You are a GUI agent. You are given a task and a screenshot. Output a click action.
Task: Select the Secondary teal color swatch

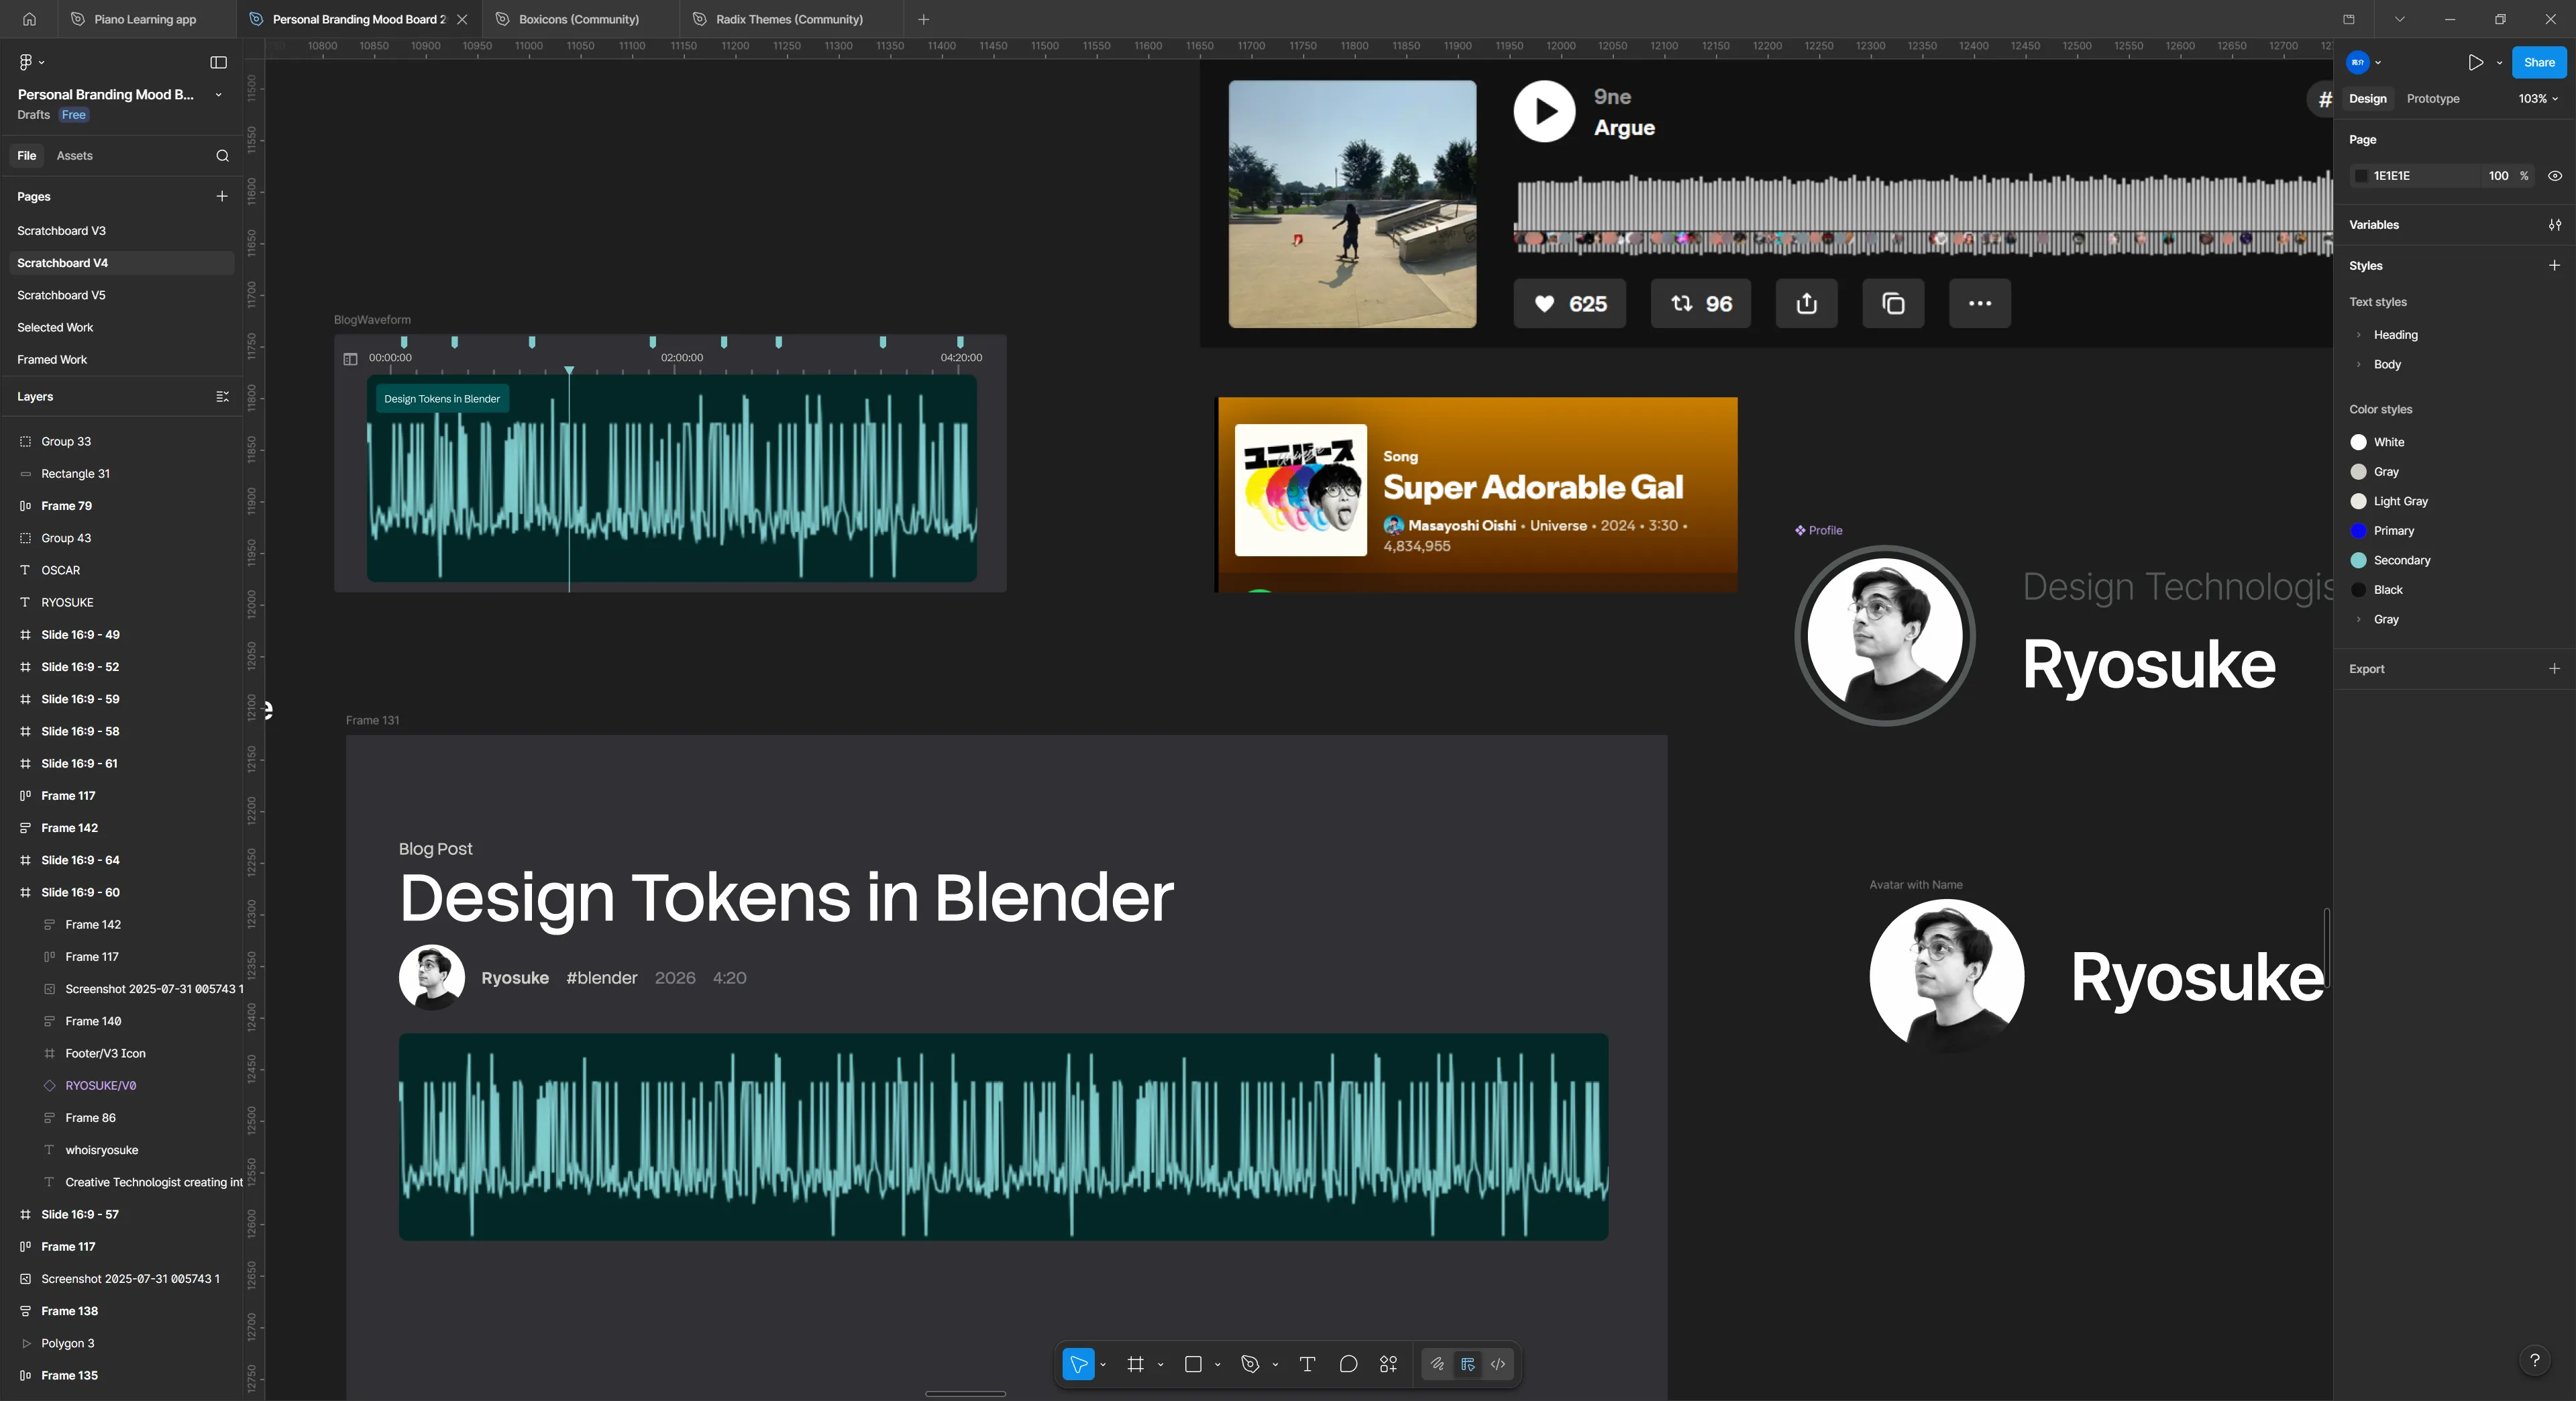2360,560
